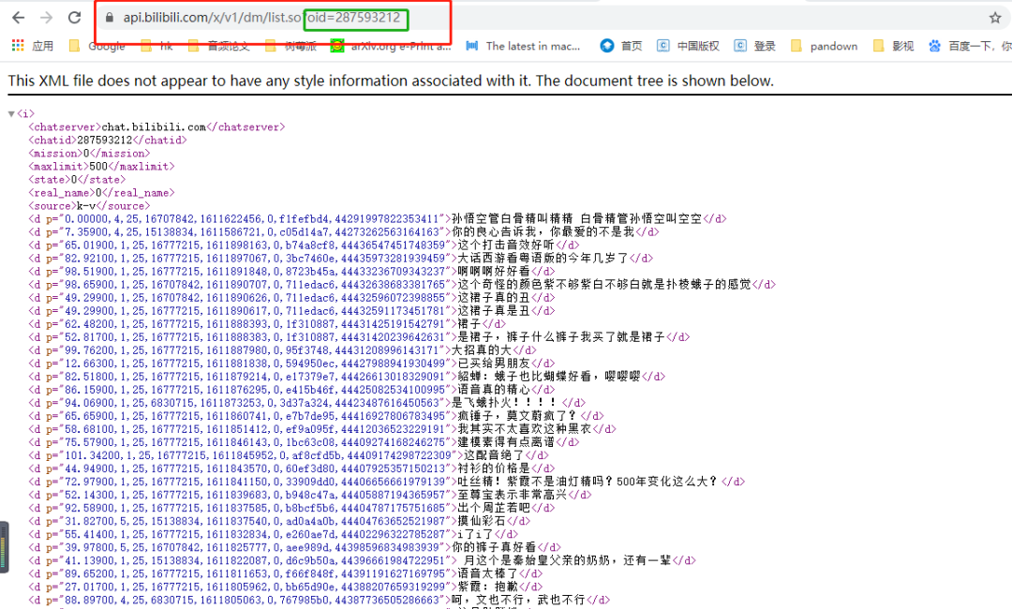Select the comment 大话西游看粤语版的今年几岁了
Screen dimensions: 1012x609
543,258
